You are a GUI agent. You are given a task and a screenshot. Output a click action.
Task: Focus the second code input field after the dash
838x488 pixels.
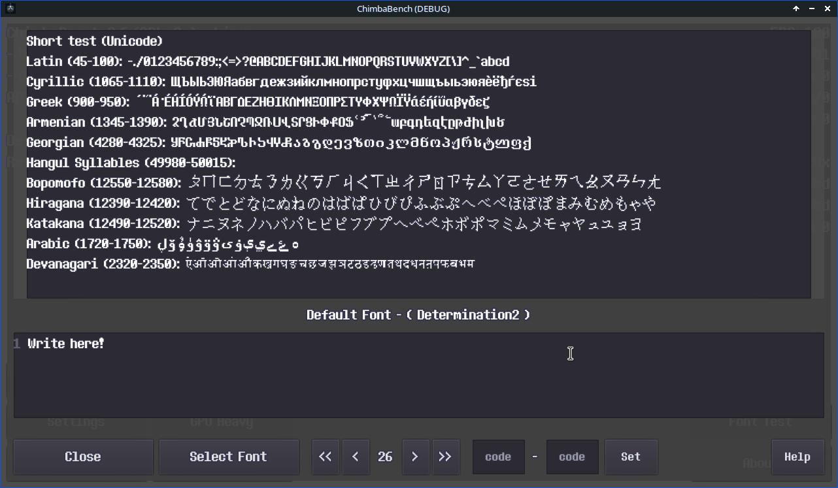572,457
